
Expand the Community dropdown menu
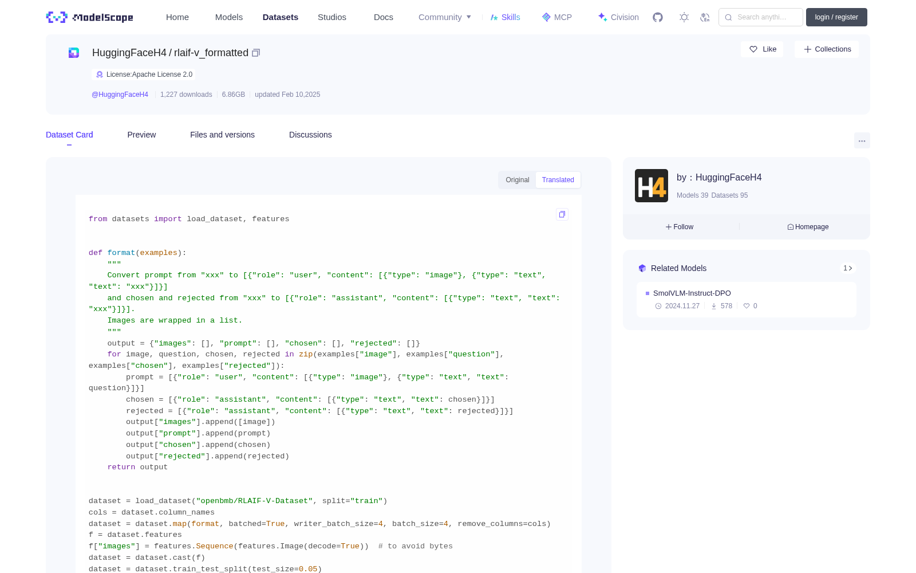[x=445, y=17]
